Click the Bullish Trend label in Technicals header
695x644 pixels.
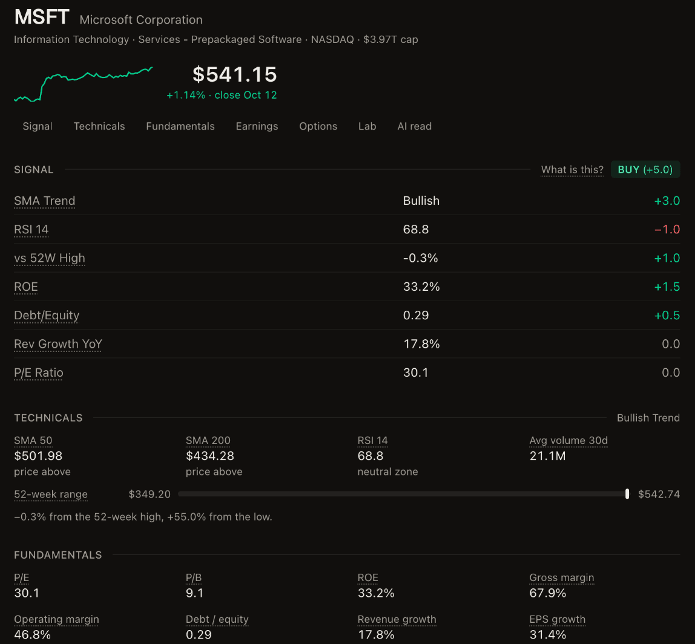tap(648, 418)
